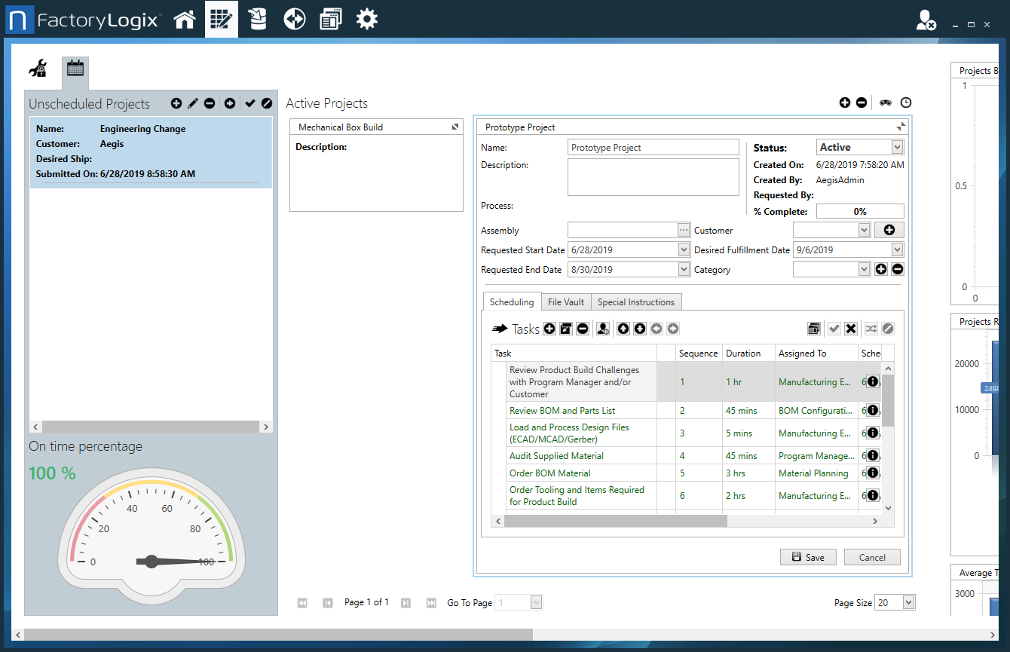1010x652 pixels.
Task: Check the checkmark icon above the task list
Action: (834, 328)
